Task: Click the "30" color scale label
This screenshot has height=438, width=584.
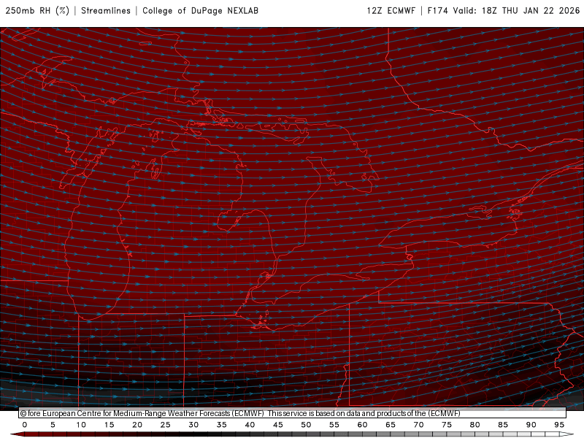Action: pos(193,425)
